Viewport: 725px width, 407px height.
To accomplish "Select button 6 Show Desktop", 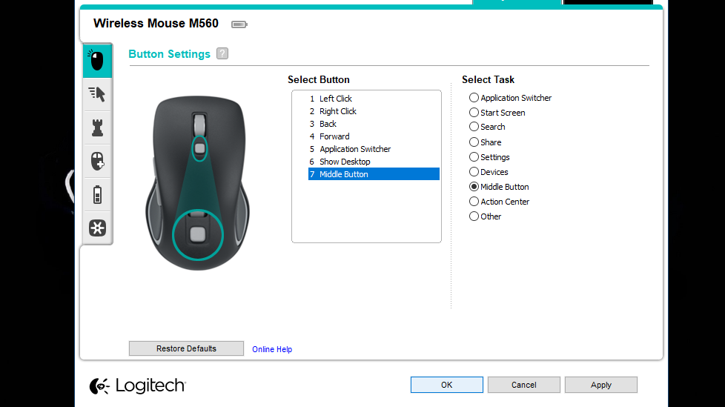I will [374, 162].
